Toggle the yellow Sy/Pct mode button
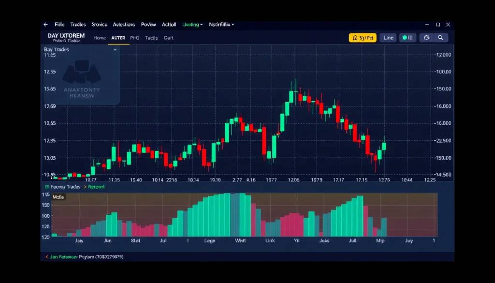 pyautogui.click(x=363, y=37)
